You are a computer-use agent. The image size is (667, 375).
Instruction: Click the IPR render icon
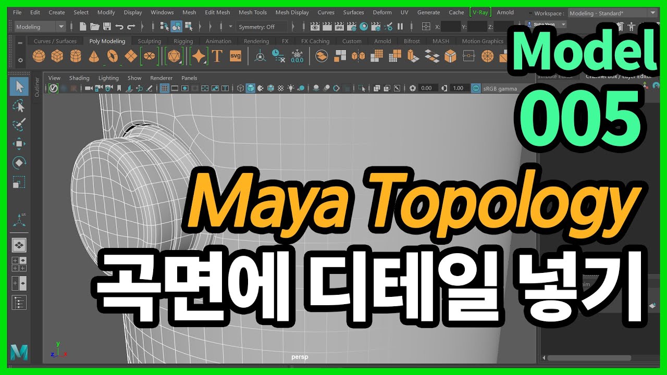tap(339, 26)
